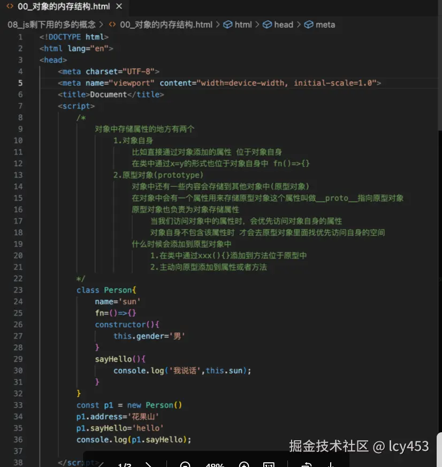Expand chevron after 08_js剩下用的多的概念 breadcrumb

101,25
